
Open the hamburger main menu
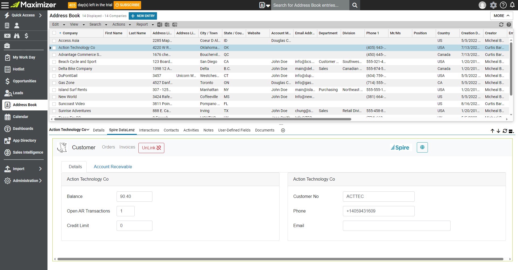pos(5,5)
